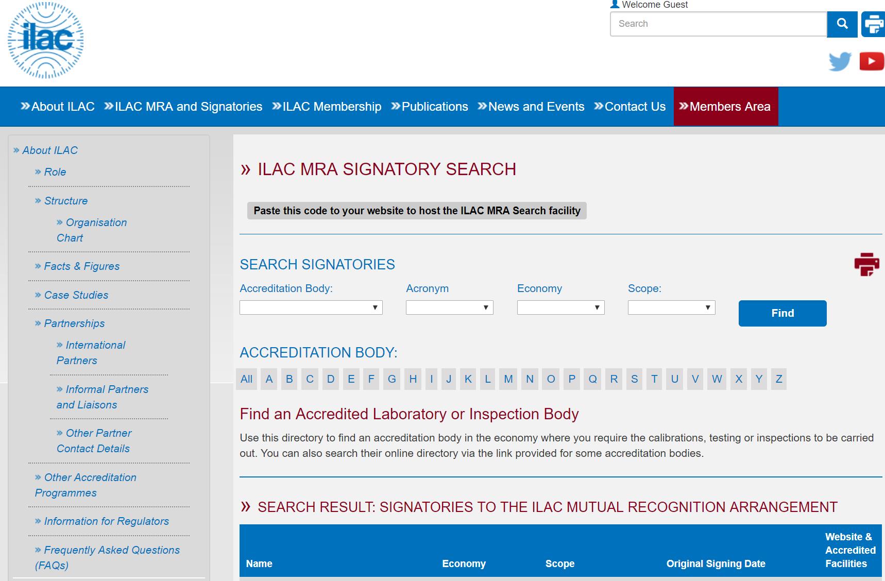Focus the Search input field
The height and width of the screenshot is (581, 885).
718,24
